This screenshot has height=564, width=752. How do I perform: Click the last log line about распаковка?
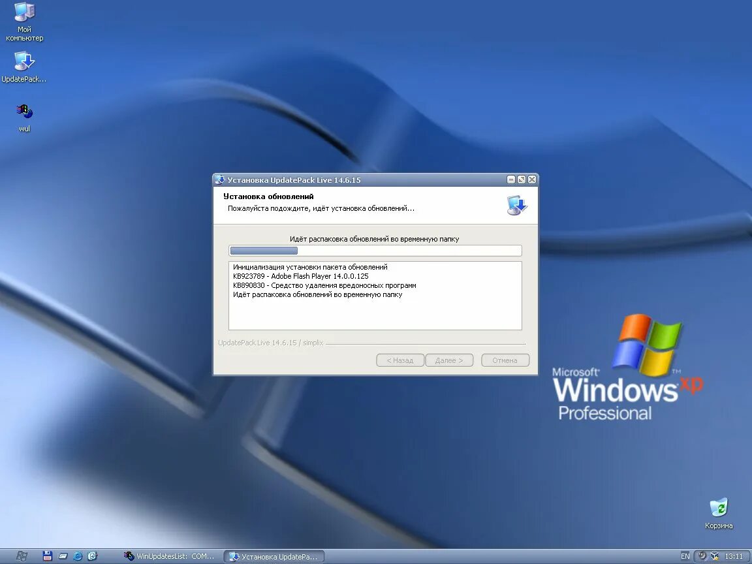[317, 294]
